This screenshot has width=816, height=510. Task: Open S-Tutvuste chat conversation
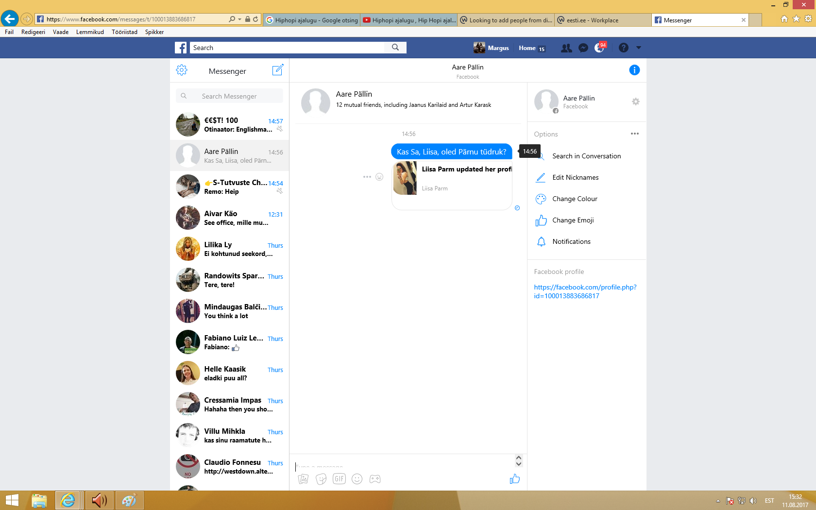(229, 187)
